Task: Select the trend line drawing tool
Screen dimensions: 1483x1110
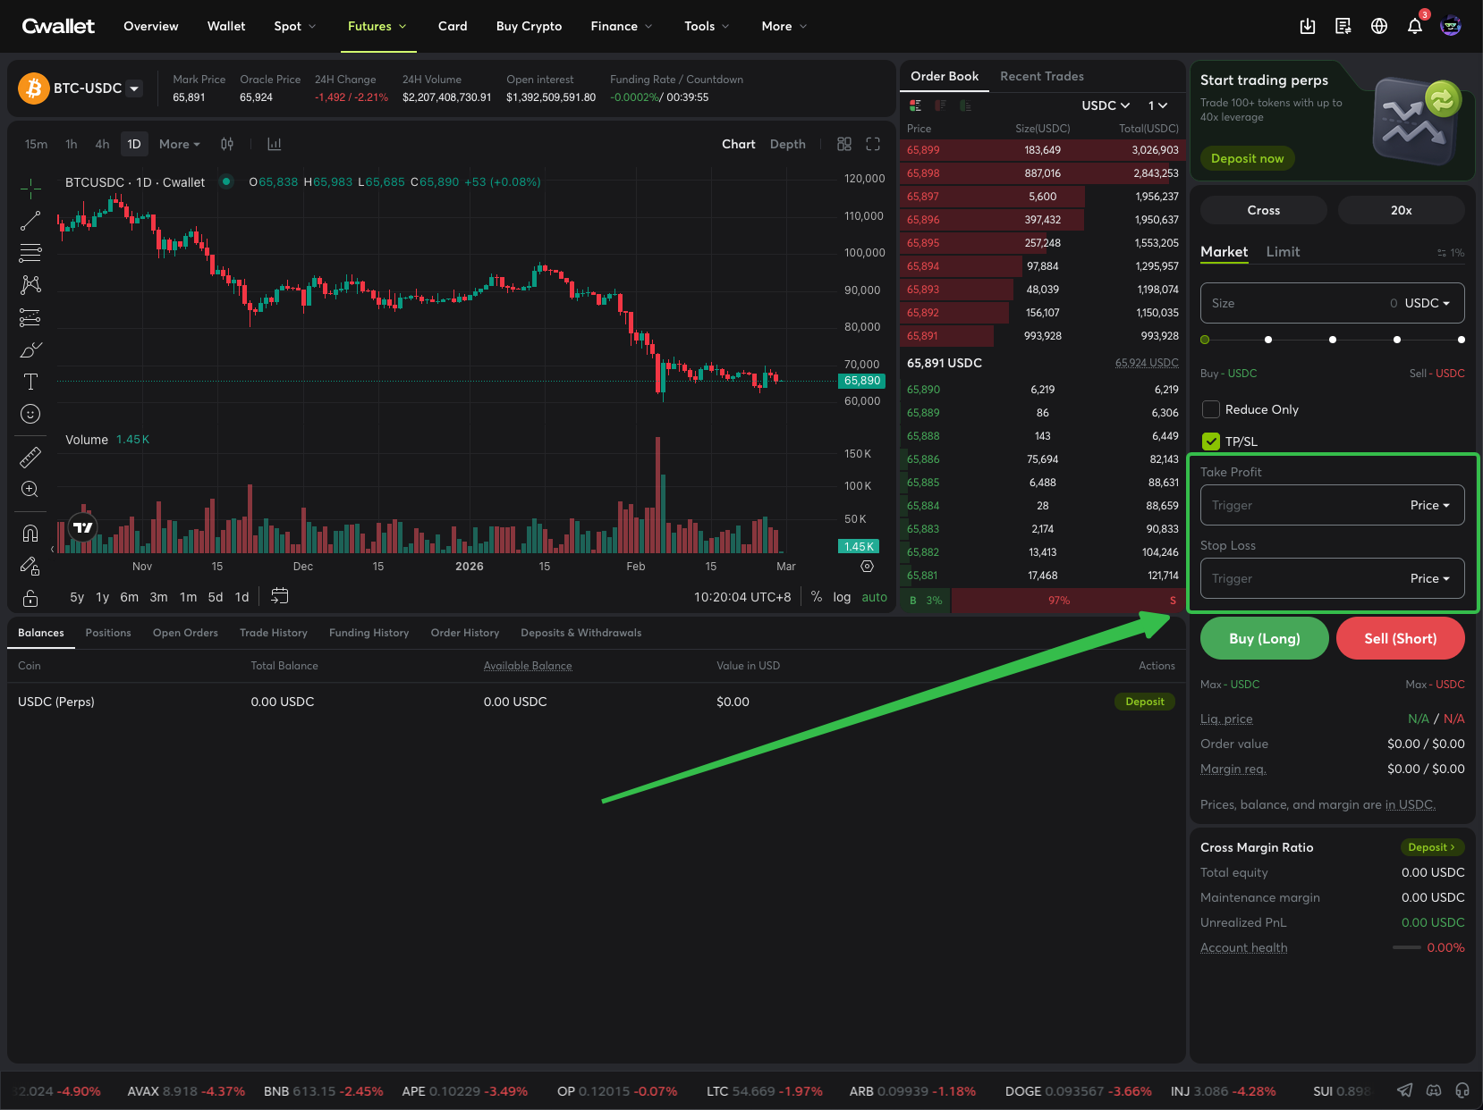Action: tap(30, 221)
